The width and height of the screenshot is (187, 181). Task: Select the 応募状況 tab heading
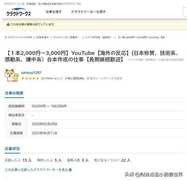click(x=12, y=149)
